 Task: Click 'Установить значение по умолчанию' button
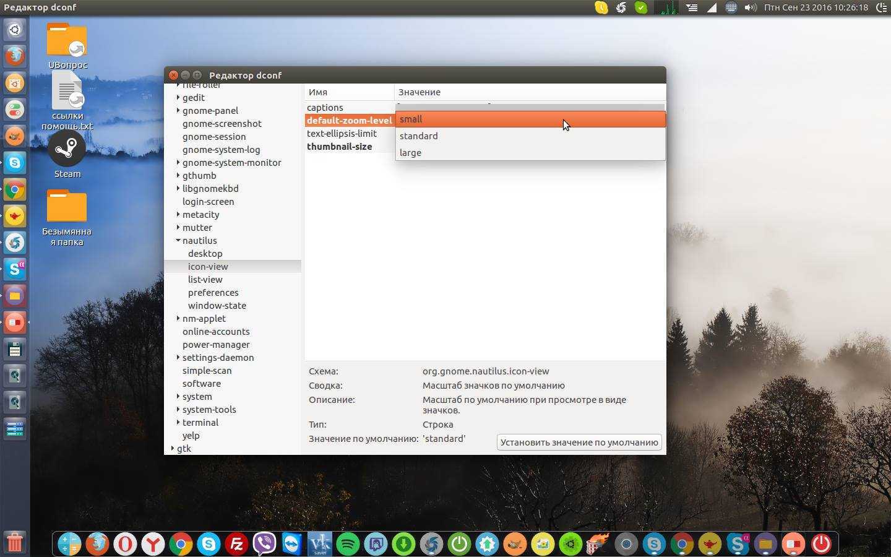pyautogui.click(x=579, y=442)
